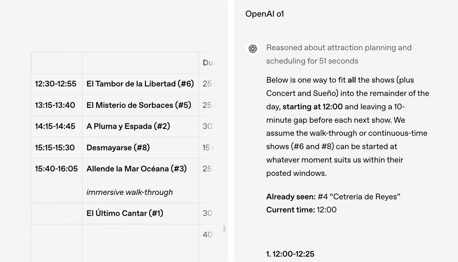Click the 14:15-14:45 time cell
This screenshot has width=458, height=262.
pos(55,126)
